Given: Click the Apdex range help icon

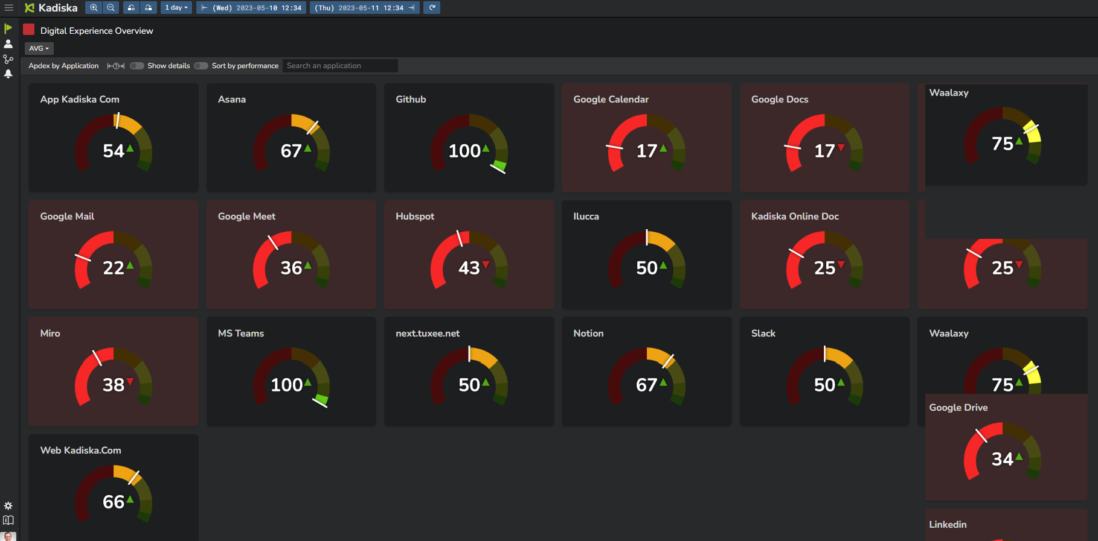Looking at the screenshot, I should pyautogui.click(x=116, y=66).
